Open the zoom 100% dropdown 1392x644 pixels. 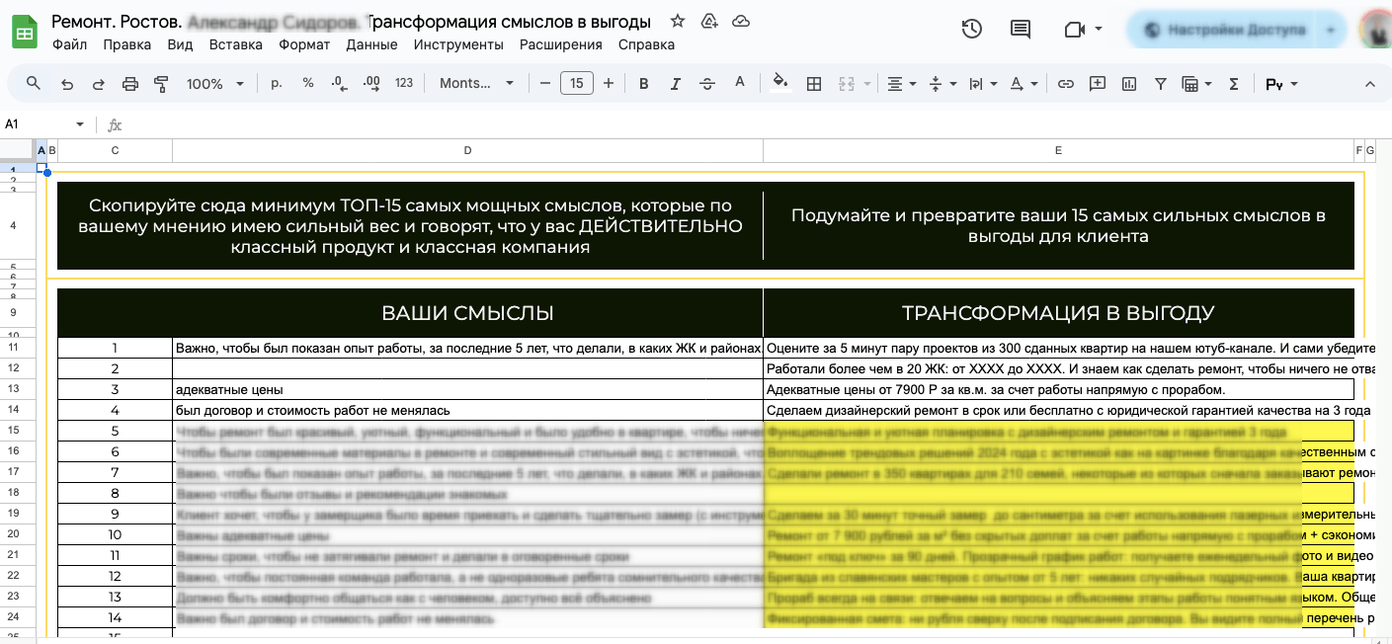(x=213, y=84)
